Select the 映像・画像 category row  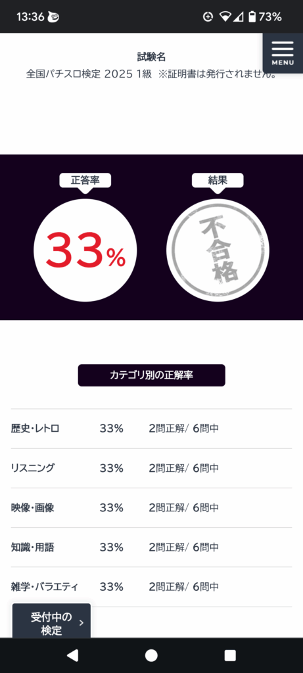point(151,508)
